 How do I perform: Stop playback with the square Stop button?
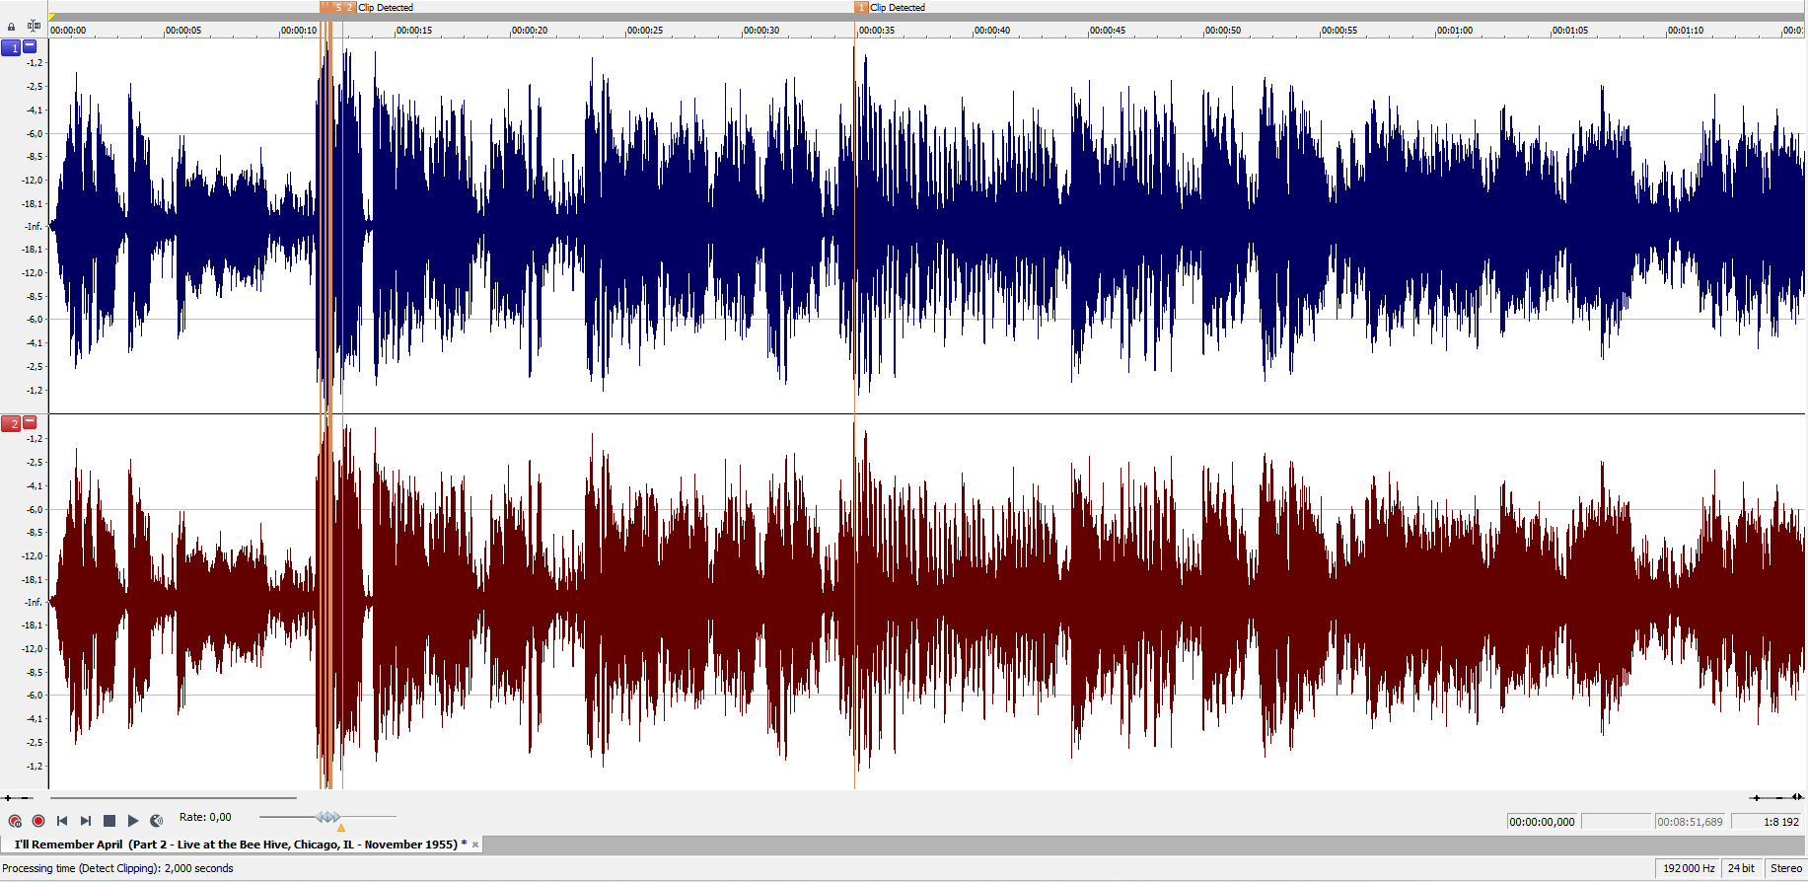click(109, 821)
